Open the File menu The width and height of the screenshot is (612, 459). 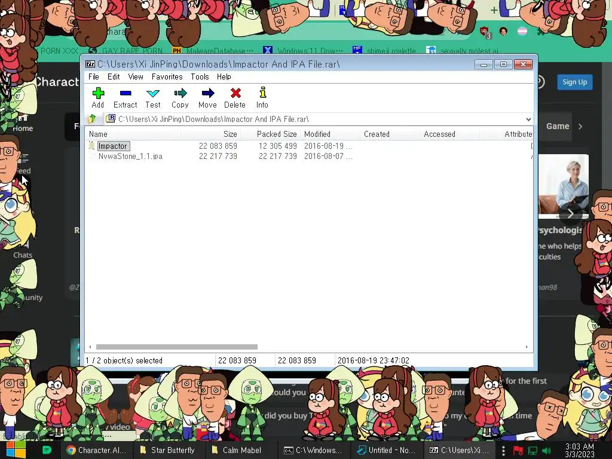coord(94,77)
